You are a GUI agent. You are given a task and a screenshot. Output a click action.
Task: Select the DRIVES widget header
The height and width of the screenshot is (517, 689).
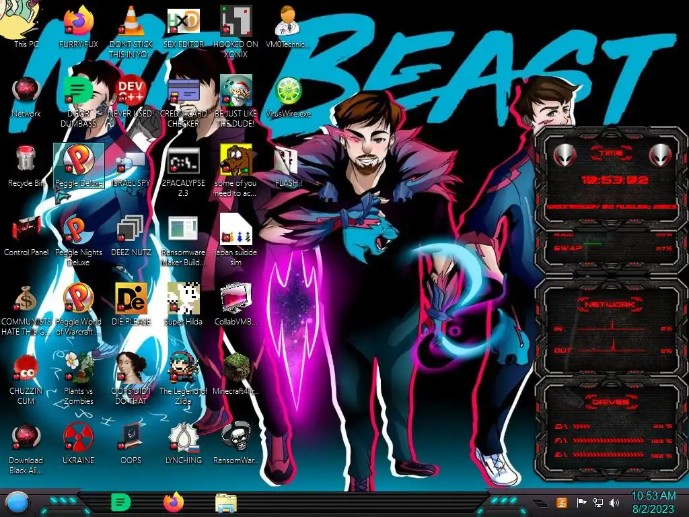click(x=611, y=402)
